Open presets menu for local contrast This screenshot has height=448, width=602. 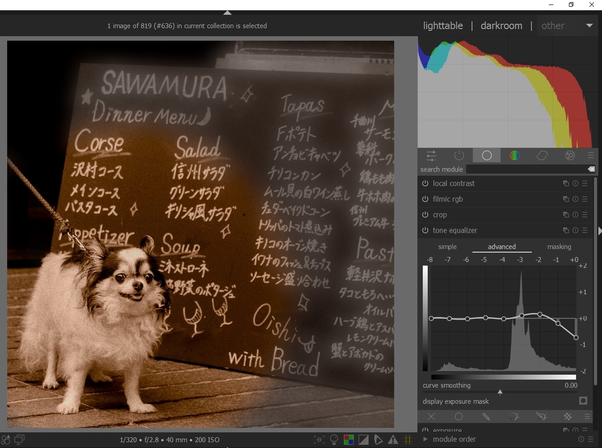585,184
